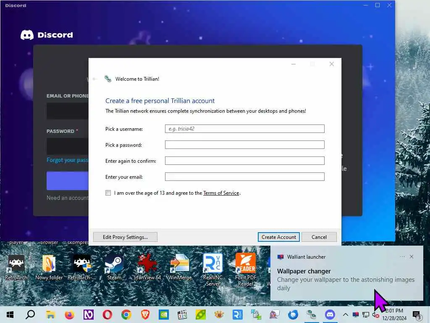The image size is (430, 323).
Task: Open the RetroArch installer desktop icon with shield
Action: pos(82,267)
